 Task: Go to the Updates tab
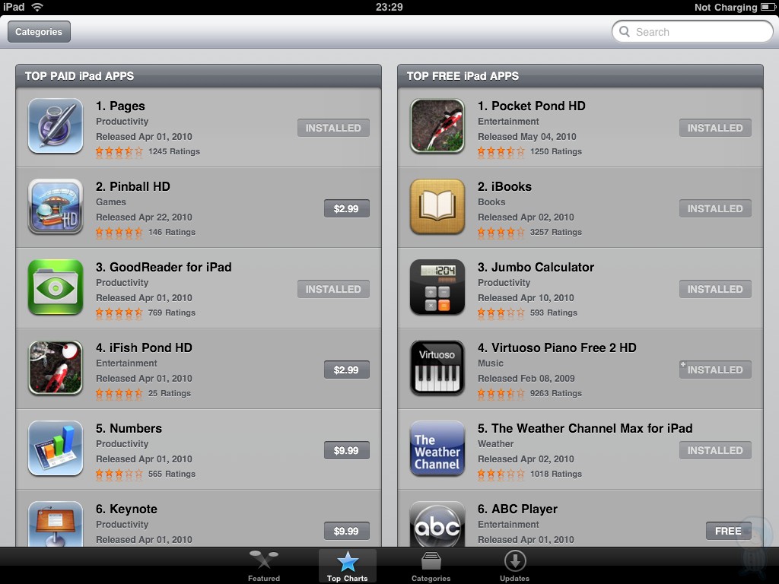click(515, 566)
